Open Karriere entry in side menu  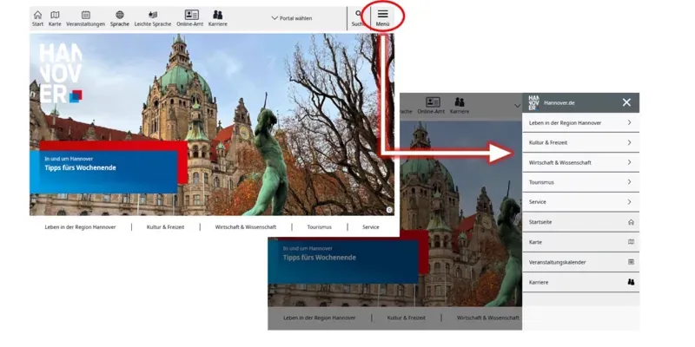580,282
